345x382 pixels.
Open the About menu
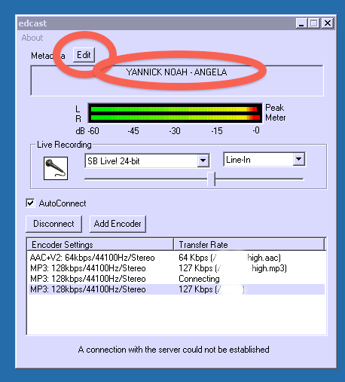pyautogui.click(x=32, y=38)
